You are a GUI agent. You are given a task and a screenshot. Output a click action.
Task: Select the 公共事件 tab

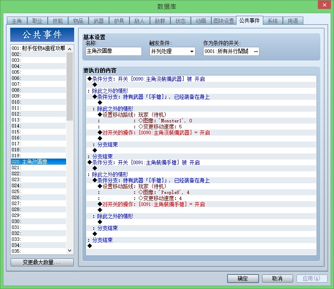250,20
